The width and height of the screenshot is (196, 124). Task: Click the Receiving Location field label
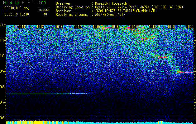(x=73, y=7)
